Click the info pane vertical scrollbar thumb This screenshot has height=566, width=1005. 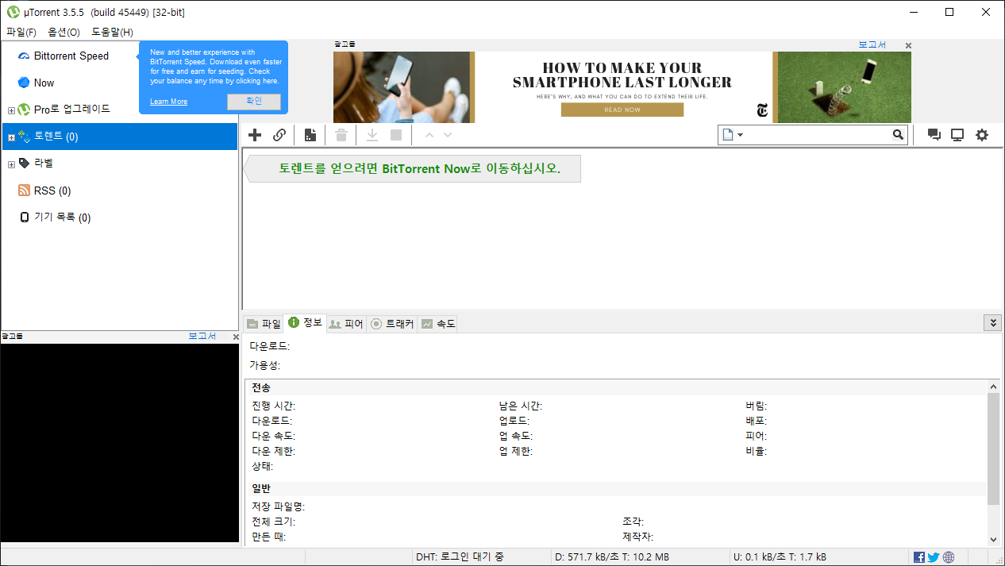point(993,449)
